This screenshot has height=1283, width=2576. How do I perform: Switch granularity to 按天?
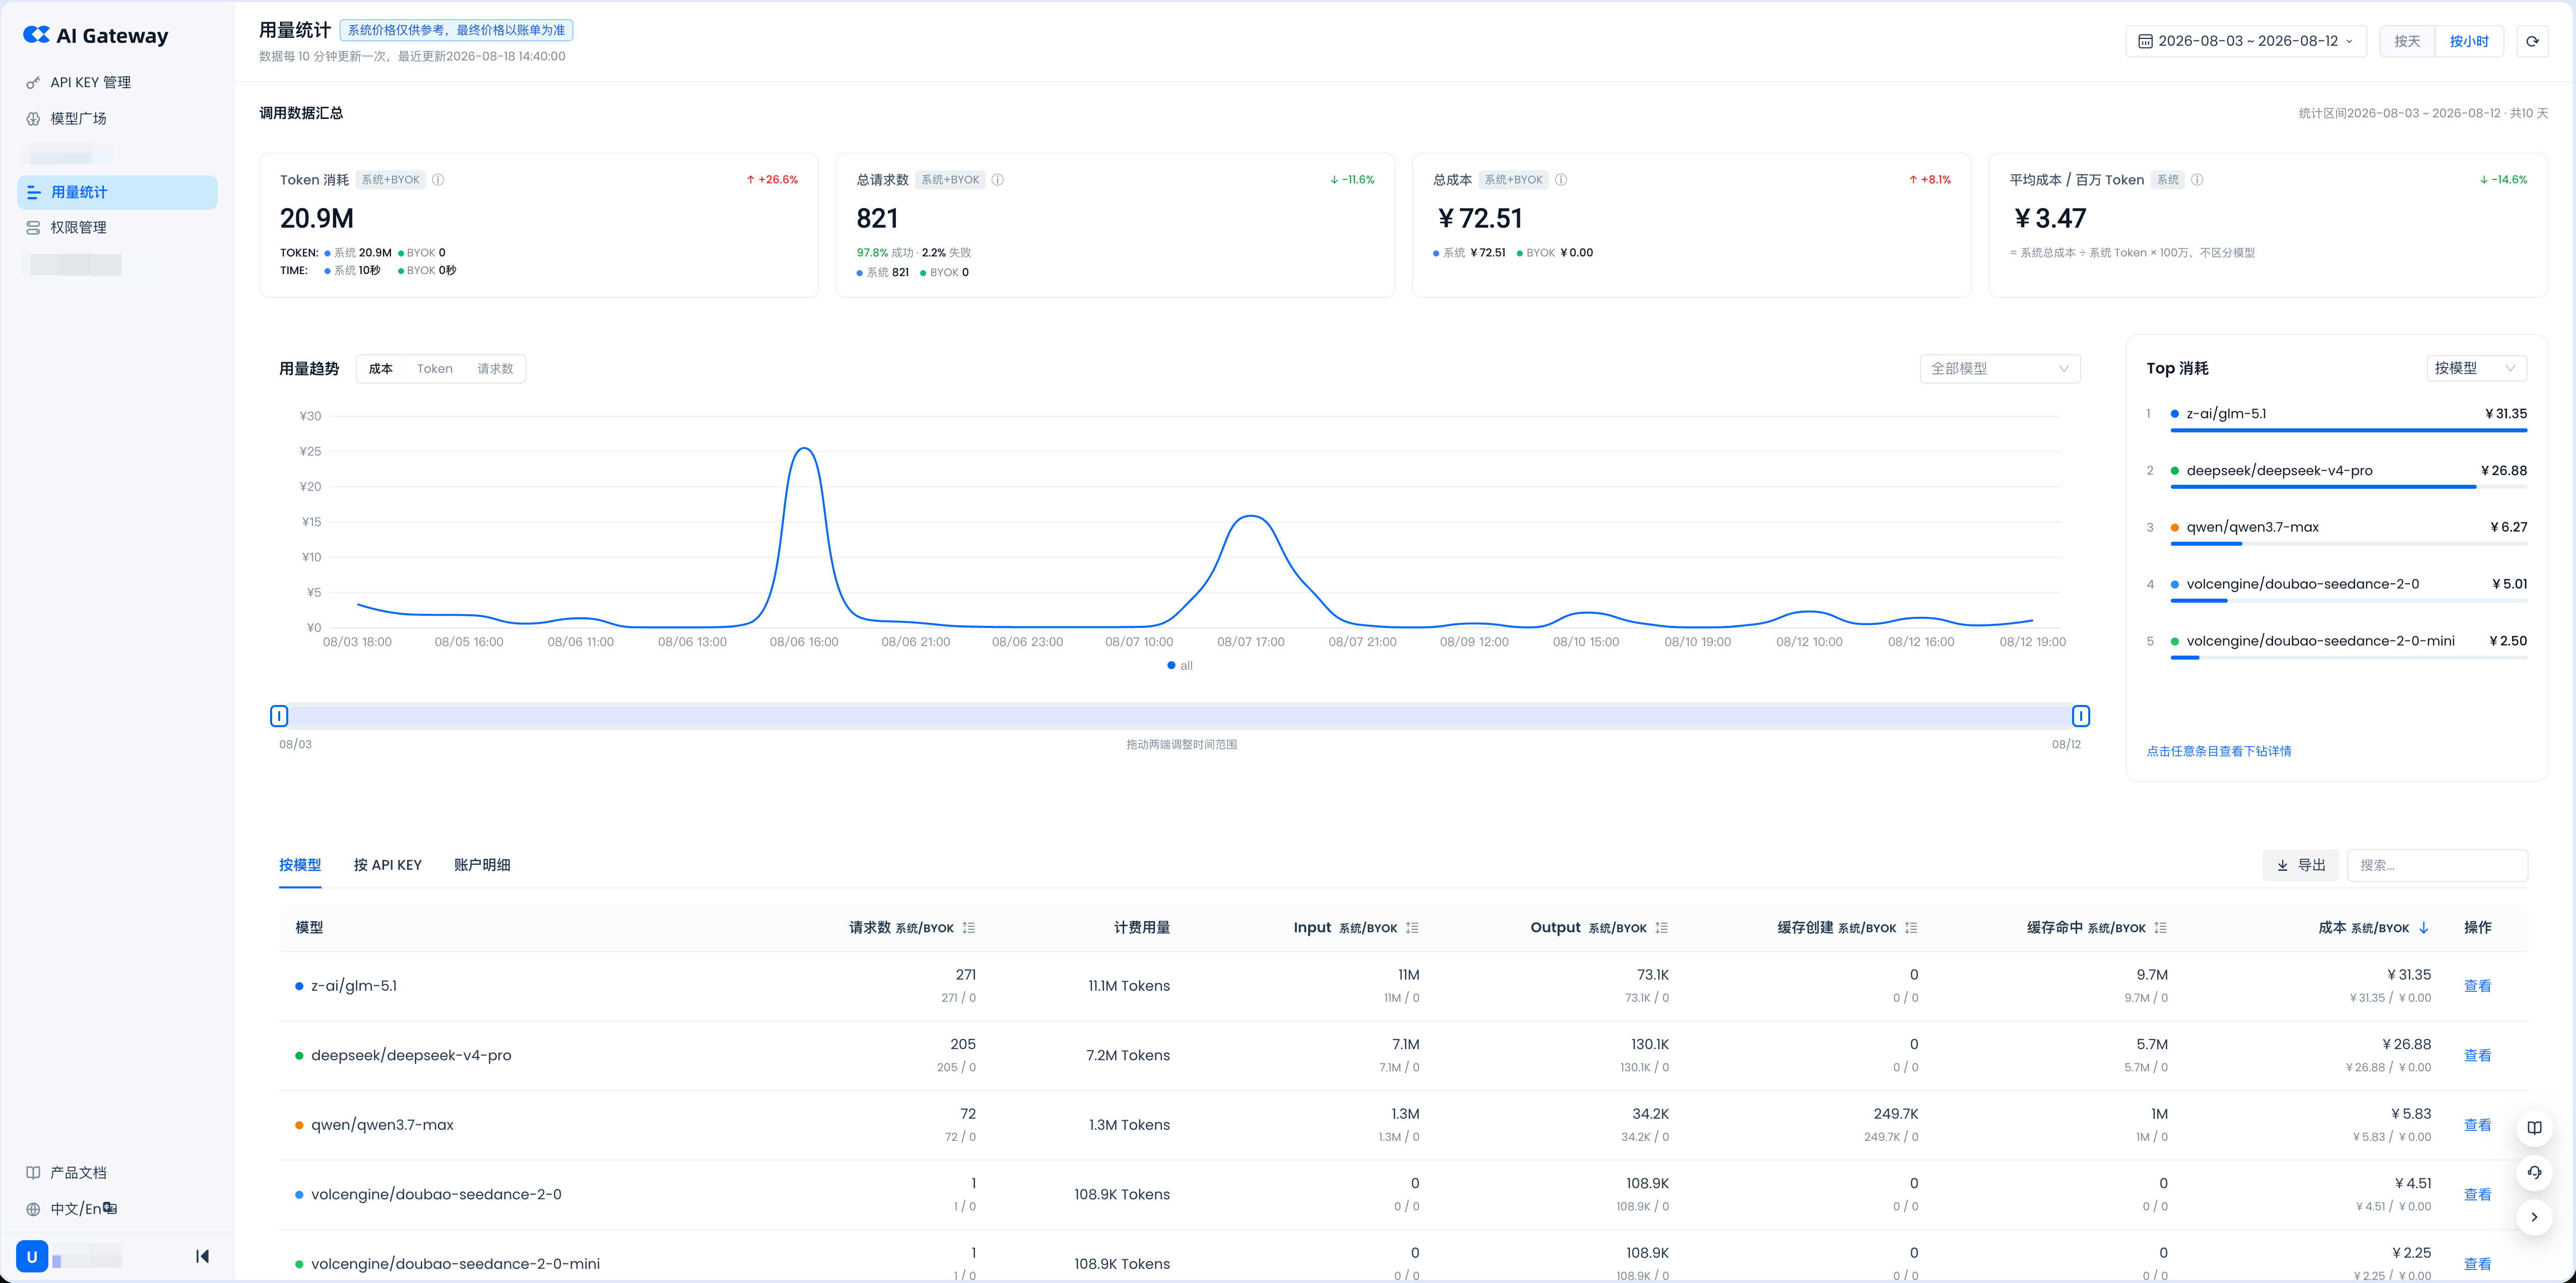[x=2407, y=41]
